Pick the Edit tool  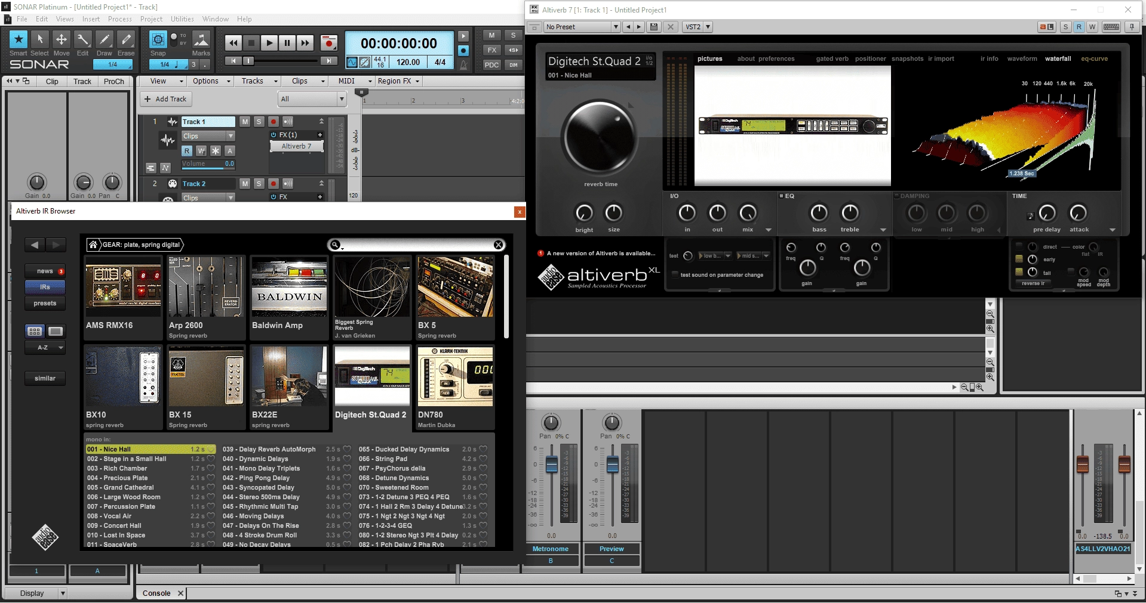tap(83, 39)
